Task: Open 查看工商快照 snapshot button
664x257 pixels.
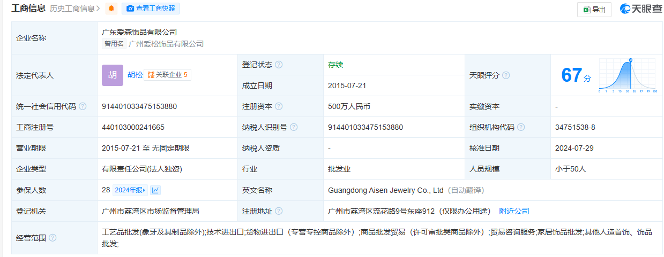Action: [151, 9]
